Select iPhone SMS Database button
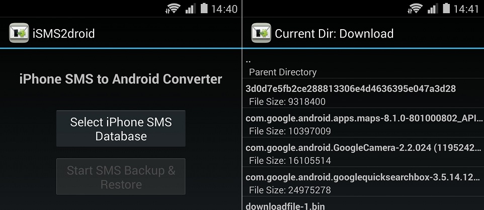The image size is (484, 210). (x=121, y=129)
